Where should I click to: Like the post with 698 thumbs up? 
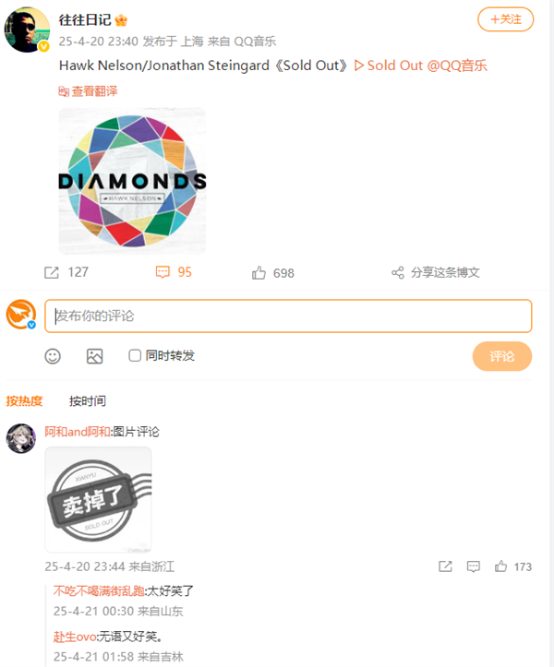tap(259, 273)
